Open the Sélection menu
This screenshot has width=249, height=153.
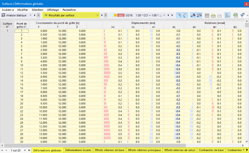point(37,10)
